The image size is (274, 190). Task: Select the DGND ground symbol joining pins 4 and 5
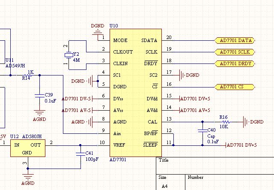90,81
